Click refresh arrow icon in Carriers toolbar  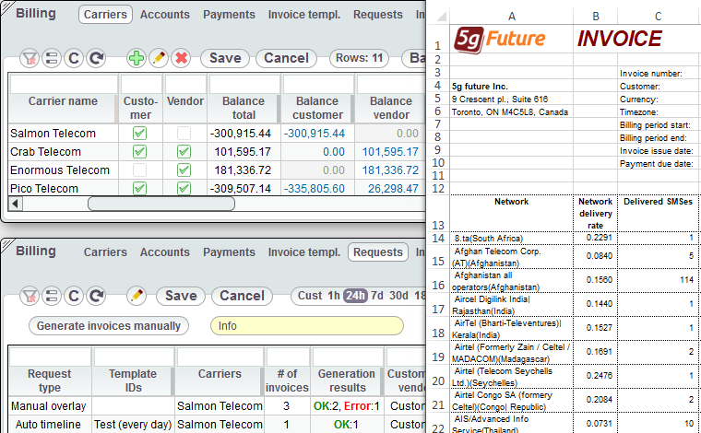coord(95,58)
